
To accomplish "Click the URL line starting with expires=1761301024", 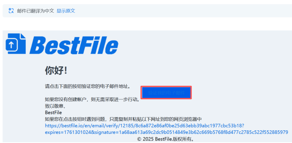I will click(x=167, y=132).
